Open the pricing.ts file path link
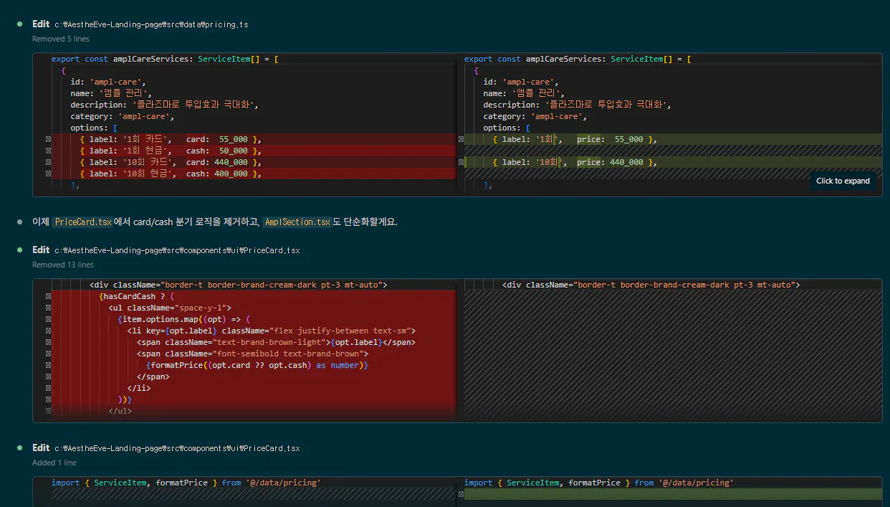 coord(151,24)
